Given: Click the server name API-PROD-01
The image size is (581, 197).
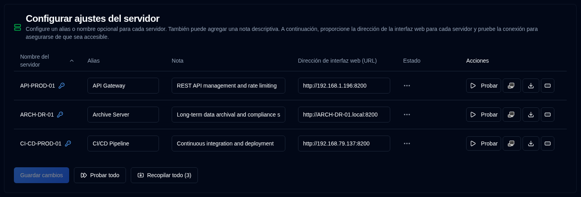Looking at the screenshot, I should click(x=38, y=86).
